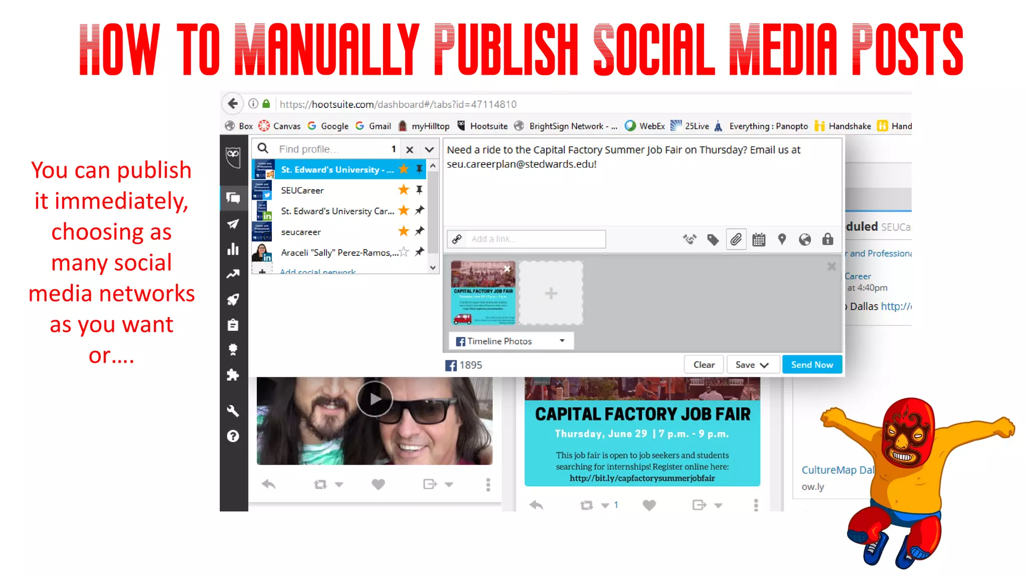The width and height of the screenshot is (1027, 578).
Task: Click the Hootsuite owl logo in sidebar
Action: click(233, 157)
